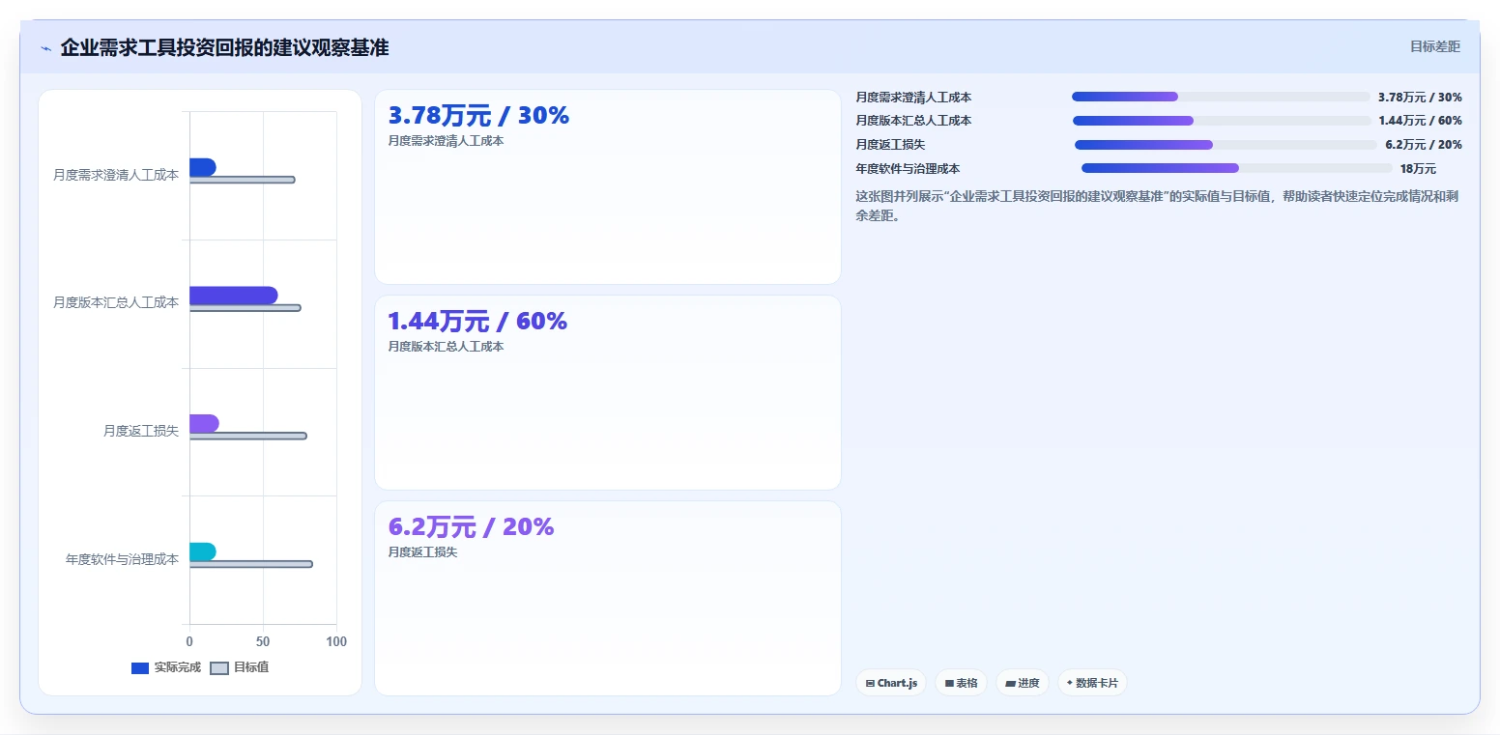The height and width of the screenshot is (735, 1500).
Task: Select the Chart.js tag chip
Action: pos(890,683)
